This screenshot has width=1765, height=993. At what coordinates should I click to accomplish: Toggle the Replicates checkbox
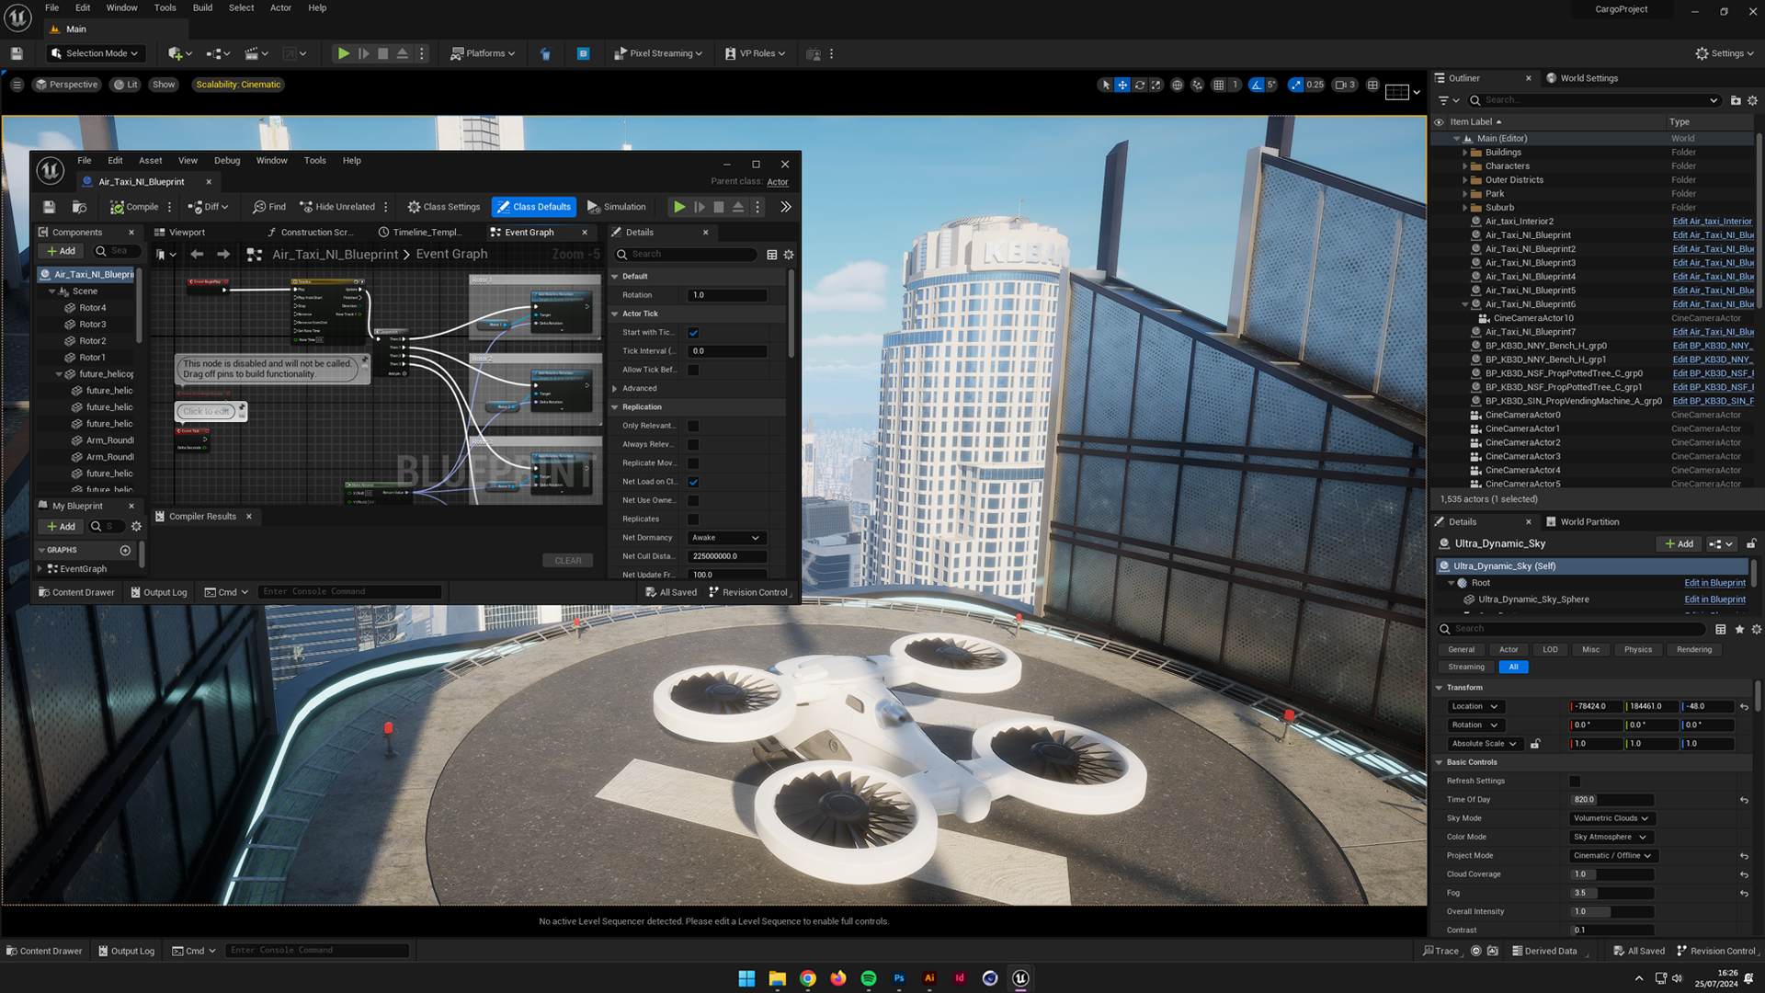(x=693, y=519)
